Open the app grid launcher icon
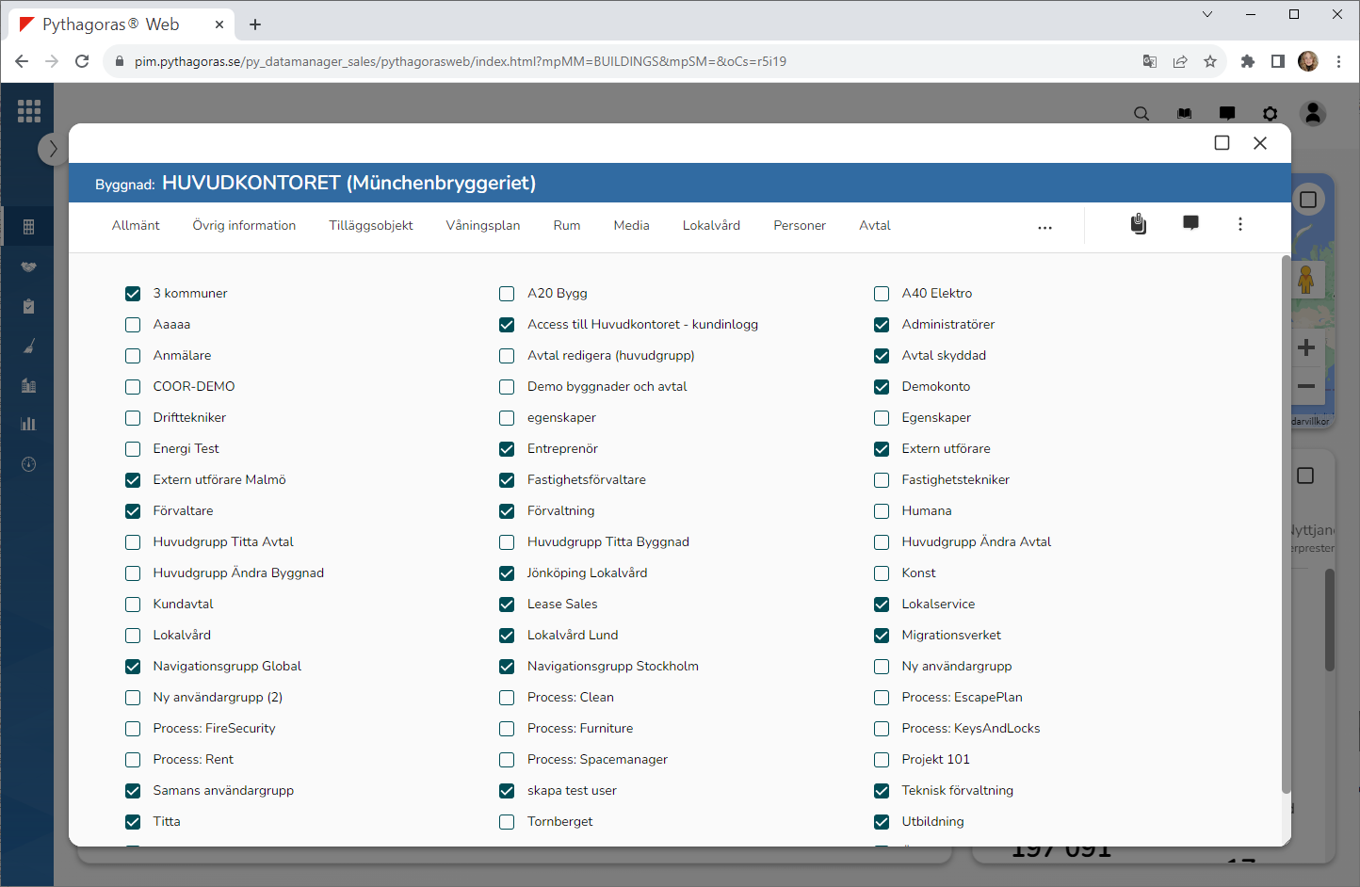The width and height of the screenshot is (1360, 887). pos(29,111)
